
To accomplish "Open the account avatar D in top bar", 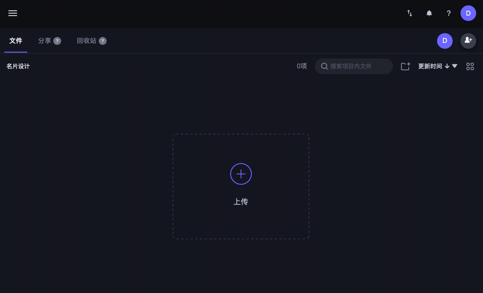I will tap(468, 13).
